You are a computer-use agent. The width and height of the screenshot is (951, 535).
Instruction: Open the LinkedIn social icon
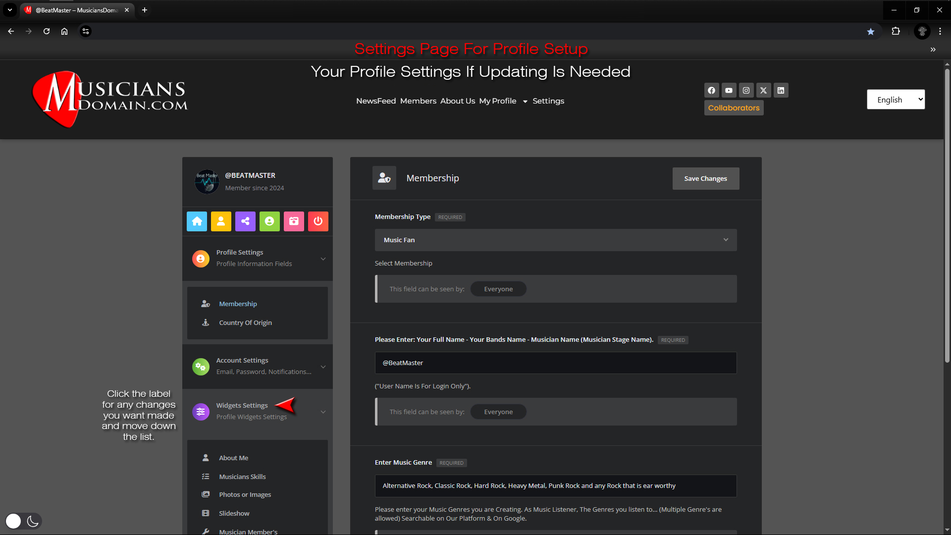[781, 90]
